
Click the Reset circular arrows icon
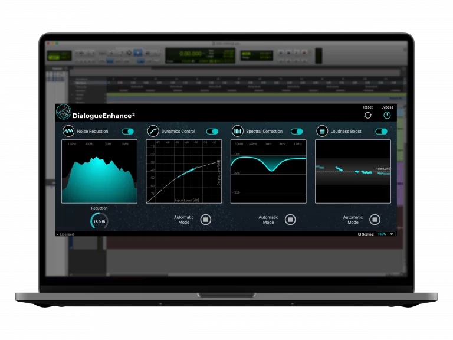pyautogui.click(x=367, y=115)
